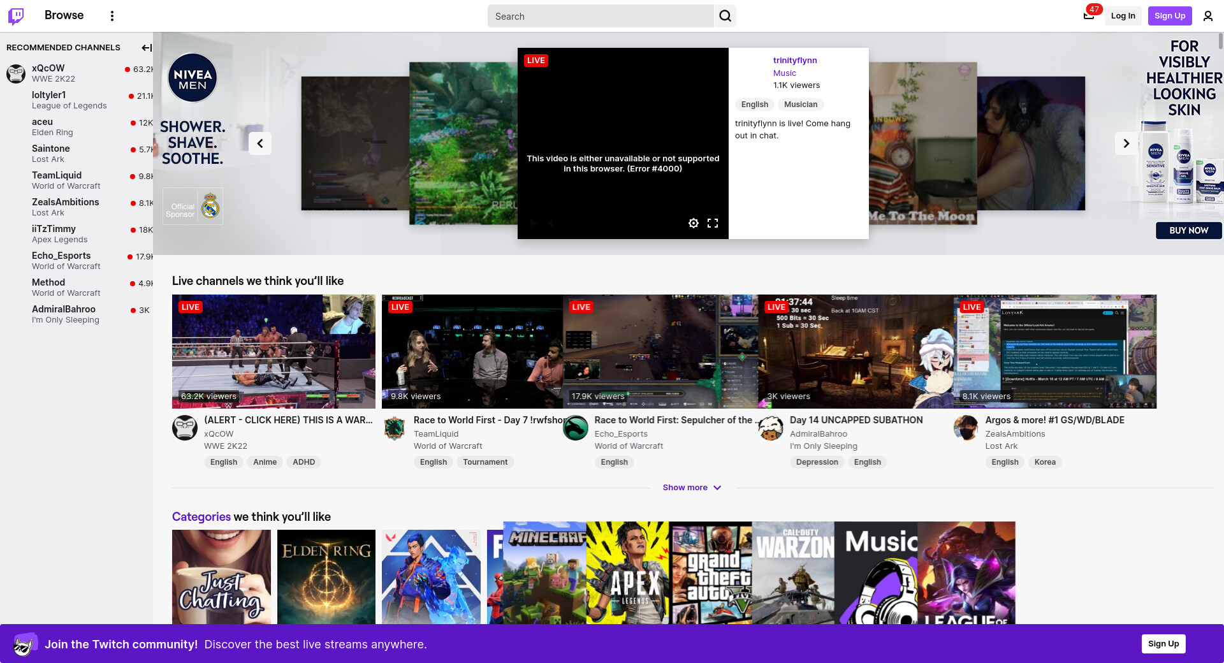Click the search magnifier icon
The height and width of the screenshot is (663, 1224).
(x=725, y=16)
